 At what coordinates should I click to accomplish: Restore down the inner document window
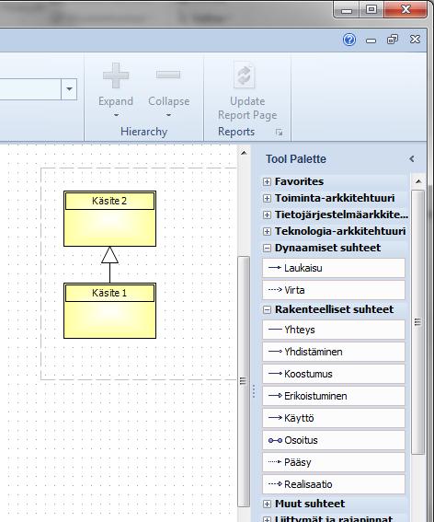coord(393,40)
